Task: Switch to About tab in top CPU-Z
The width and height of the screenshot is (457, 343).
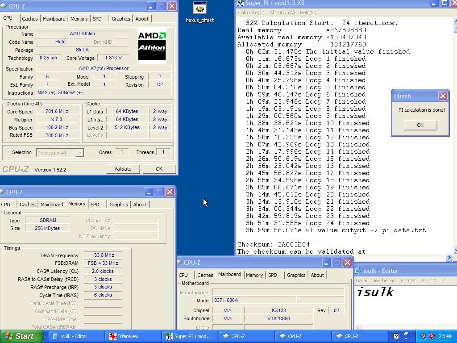Action: point(142,19)
